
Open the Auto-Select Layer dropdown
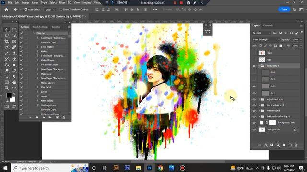click(x=50, y=10)
